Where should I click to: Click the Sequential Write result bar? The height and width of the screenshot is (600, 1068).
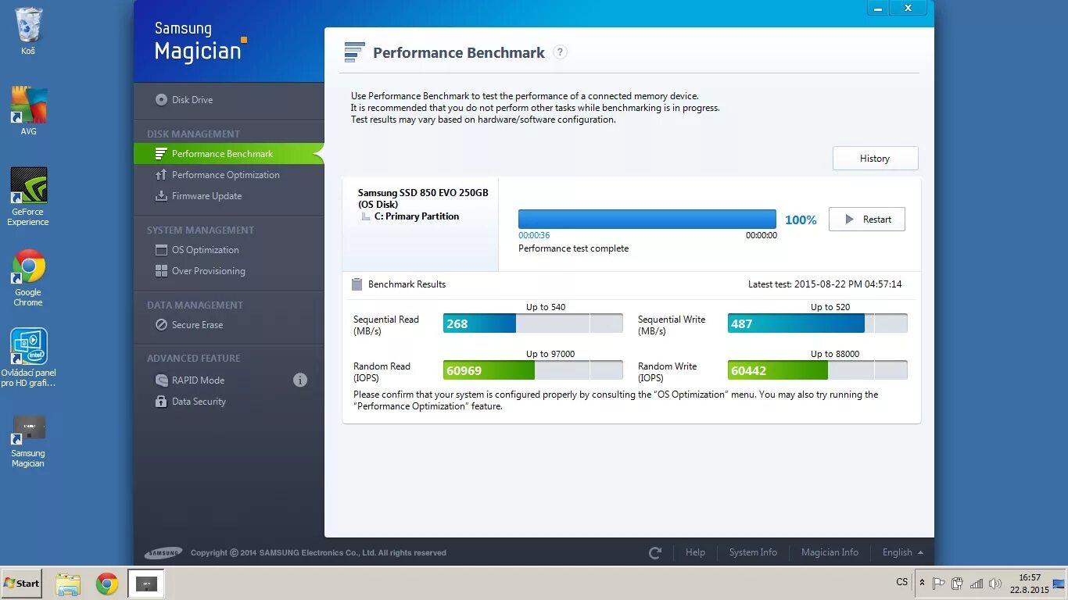pyautogui.click(x=817, y=323)
